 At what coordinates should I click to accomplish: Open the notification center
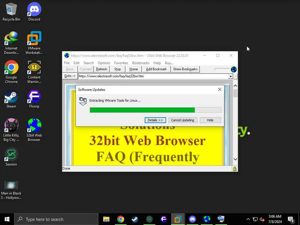pyautogui.click(x=291, y=220)
